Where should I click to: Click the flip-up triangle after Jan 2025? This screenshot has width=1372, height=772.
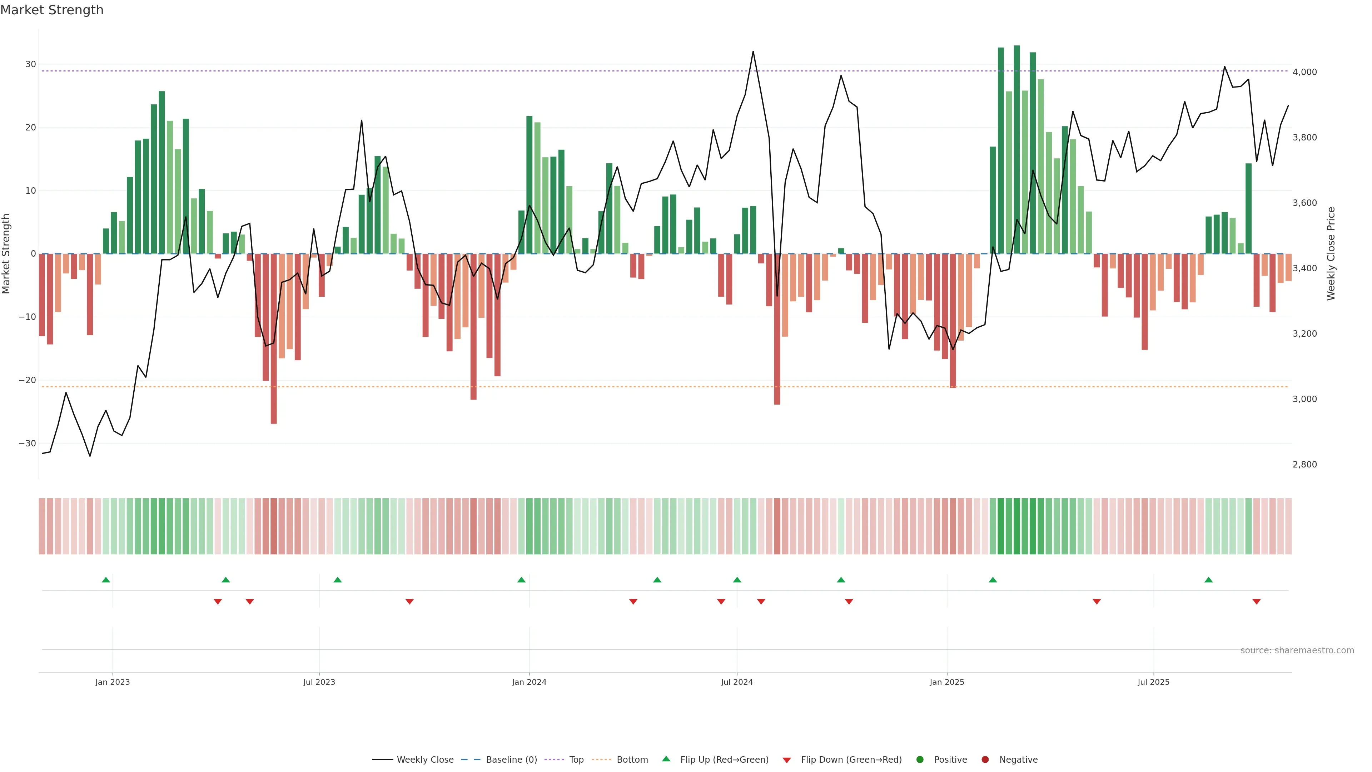993,580
